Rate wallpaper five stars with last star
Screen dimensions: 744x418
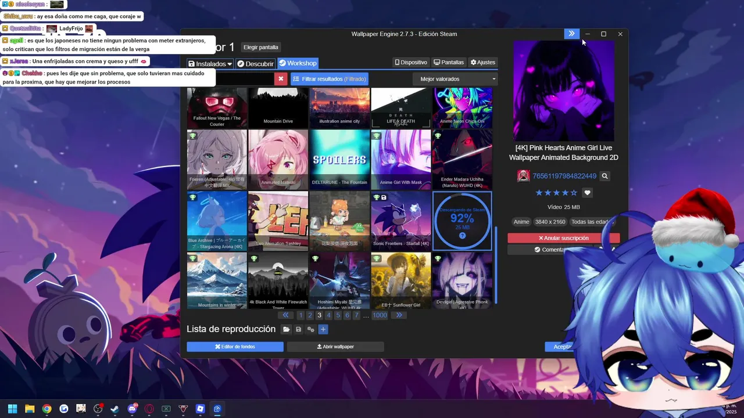coord(574,193)
